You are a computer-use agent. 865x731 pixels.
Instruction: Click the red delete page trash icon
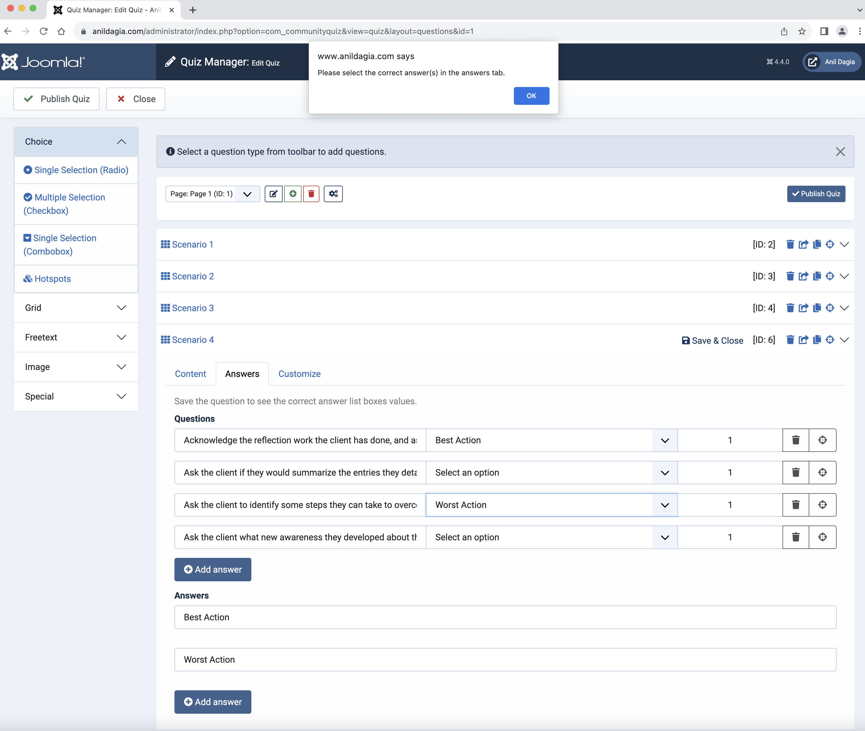(311, 193)
